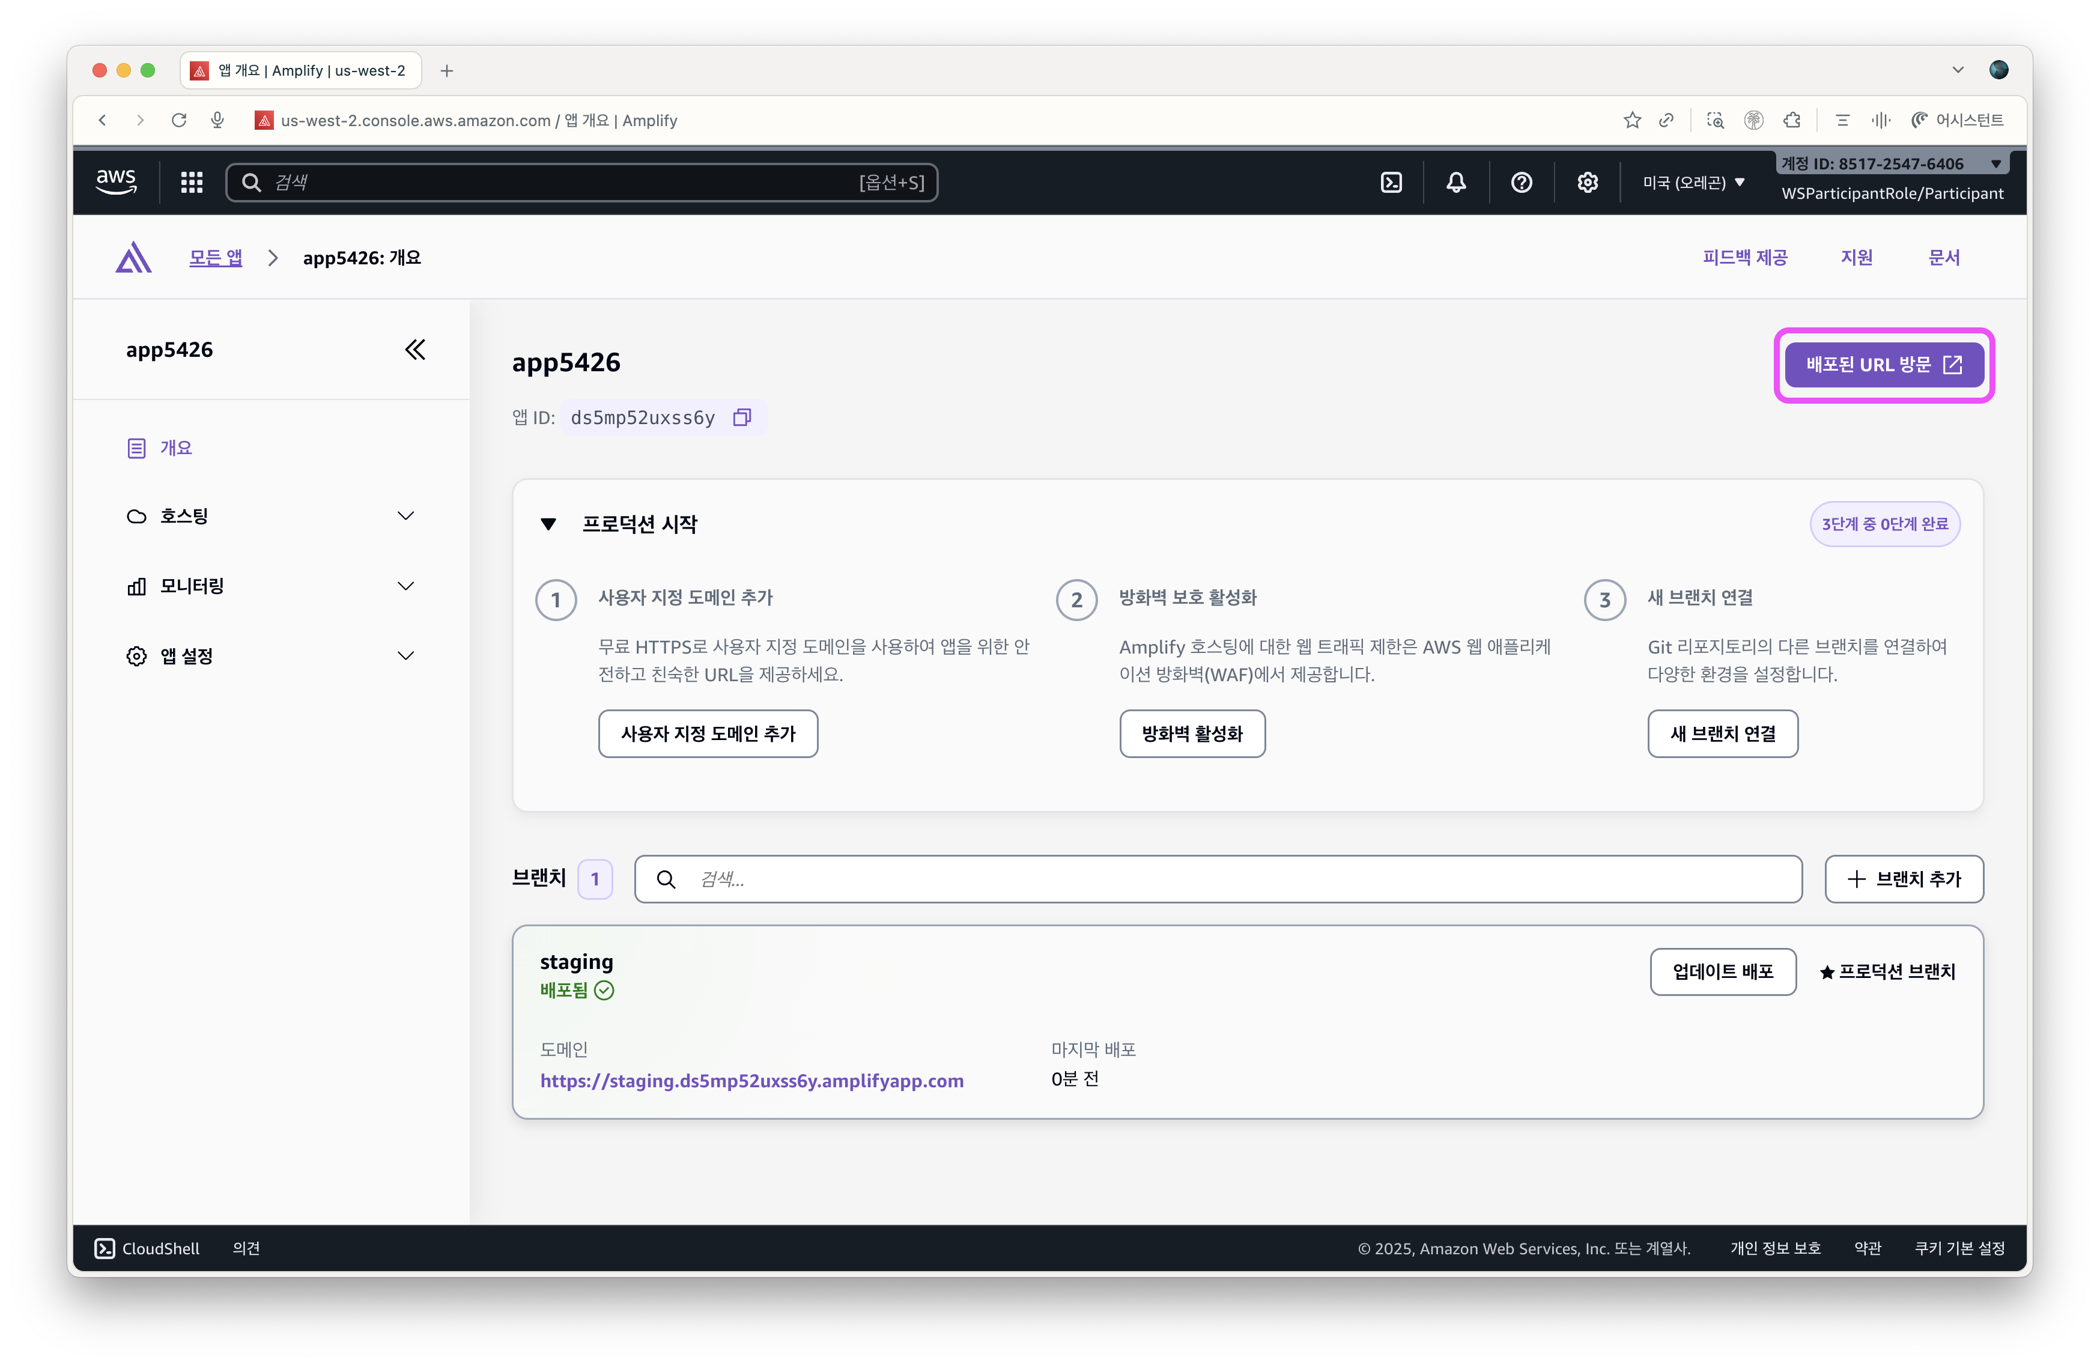Viewport: 2100px width, 1366px height.
Task: Open 쿠키 기본 설정 in footer
Action: (x=1959, y=1248)
